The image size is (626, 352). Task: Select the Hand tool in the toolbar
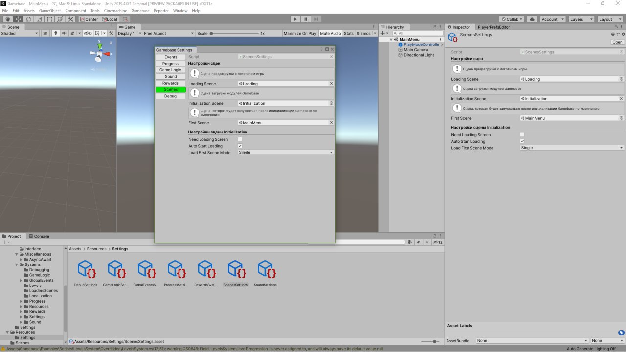click(x=8, y=19)
